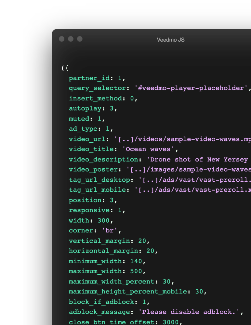The width and height of the screenshot is (251, 325).
Task: Click the 'muted: 1,' line
Action: click(x=87, y=119)
